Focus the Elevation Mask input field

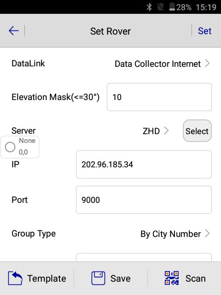(159, 97)
